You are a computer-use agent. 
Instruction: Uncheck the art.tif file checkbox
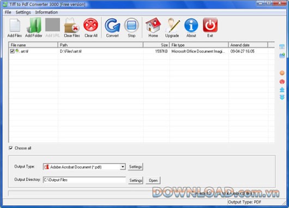tap(12, 51)
